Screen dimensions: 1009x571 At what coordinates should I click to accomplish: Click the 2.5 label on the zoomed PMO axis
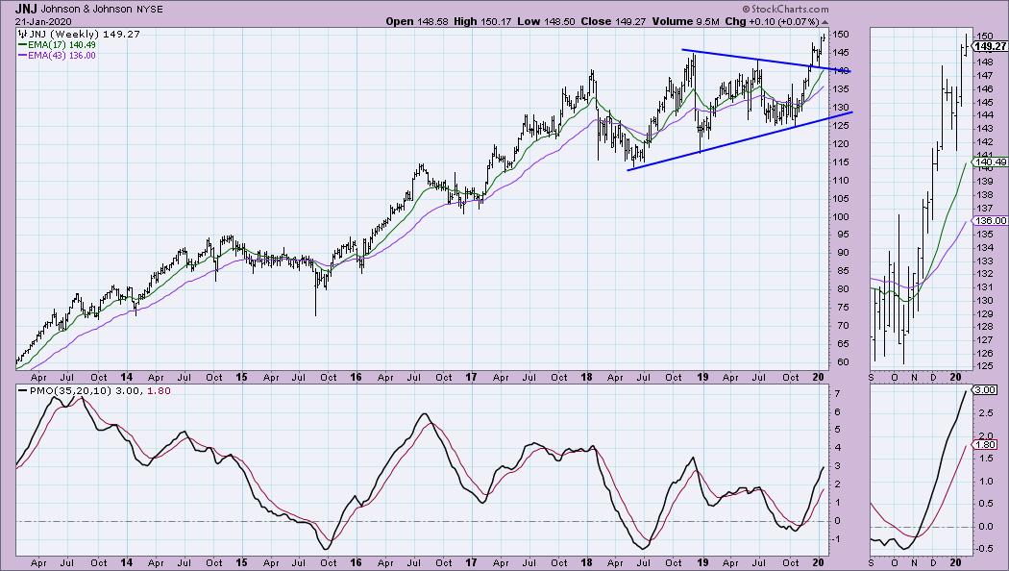(x=985, y=413)
